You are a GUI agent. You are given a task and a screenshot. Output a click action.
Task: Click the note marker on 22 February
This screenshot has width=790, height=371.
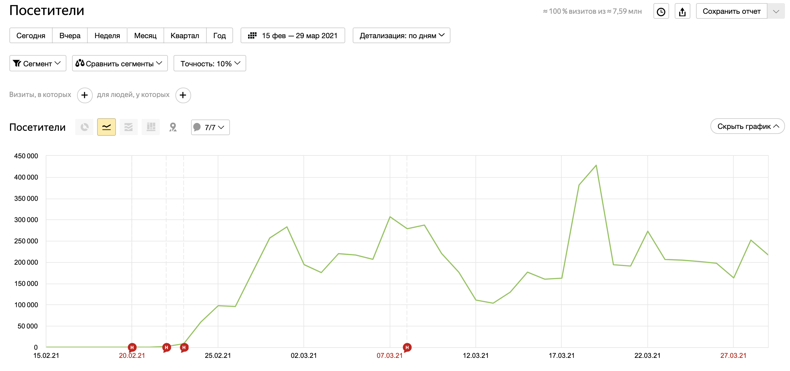coord(166,348)
